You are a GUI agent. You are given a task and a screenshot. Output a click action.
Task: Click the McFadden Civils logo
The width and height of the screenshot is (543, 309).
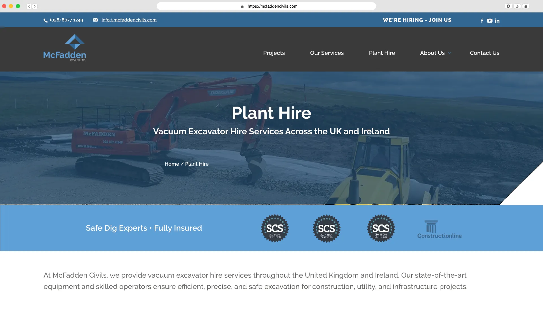click(x=64, y=48)
